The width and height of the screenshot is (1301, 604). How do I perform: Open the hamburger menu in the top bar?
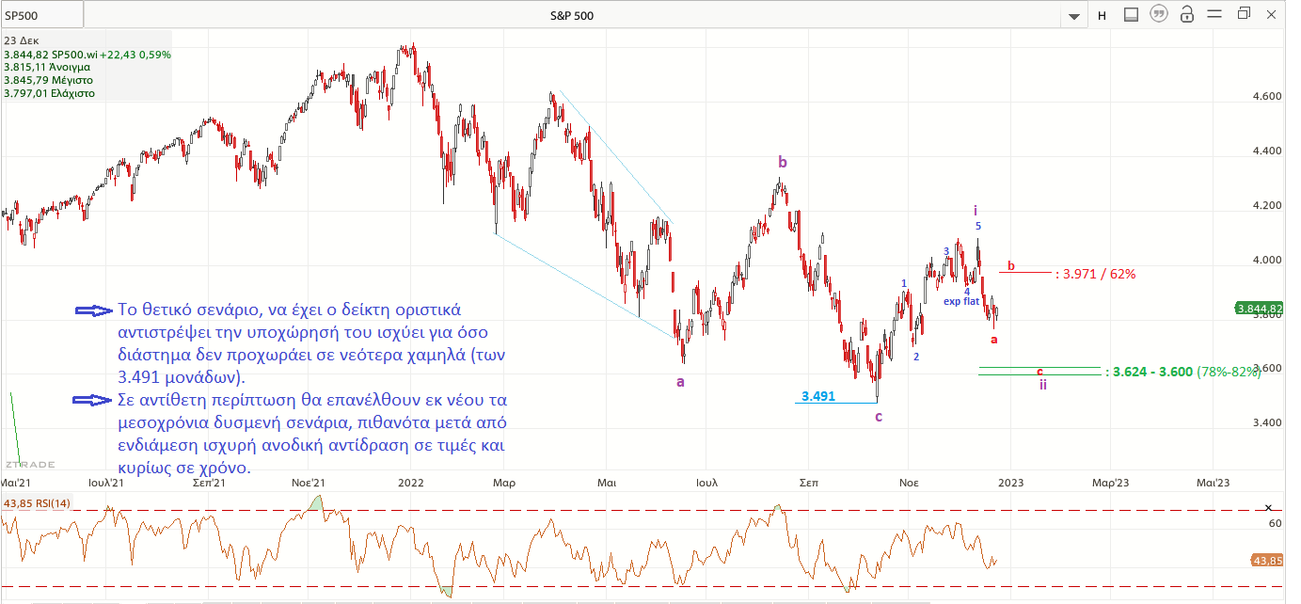[x=1215, y=14]
